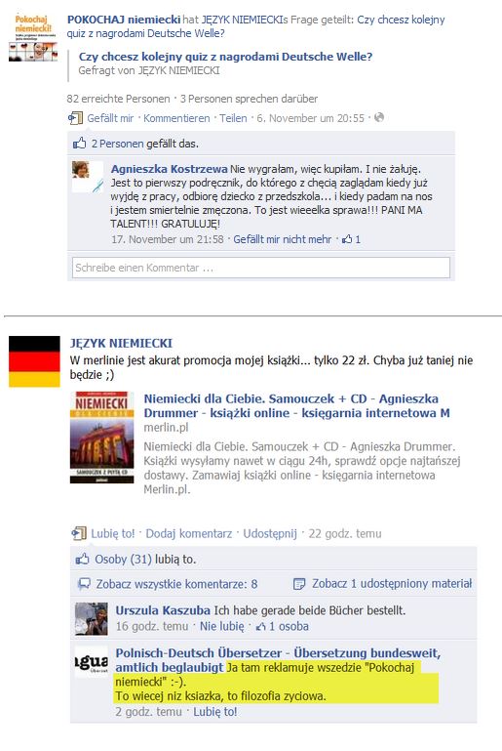Screen dimensions: 502x751
Task: Like the translator comment with Lubię to!
Action: (x=215, y=711)
